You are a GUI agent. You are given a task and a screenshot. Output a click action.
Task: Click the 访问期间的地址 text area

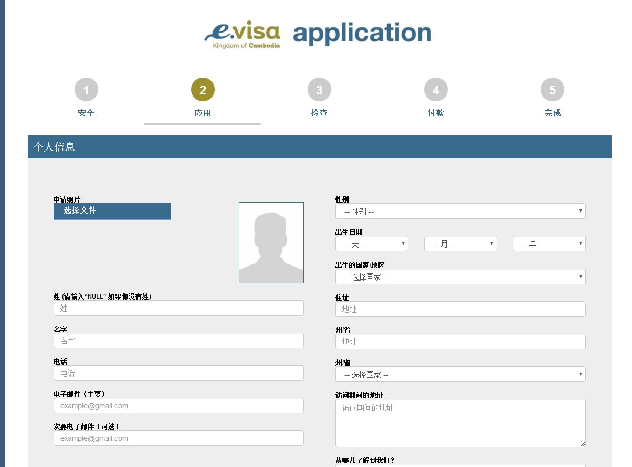(x=460, y=423)
